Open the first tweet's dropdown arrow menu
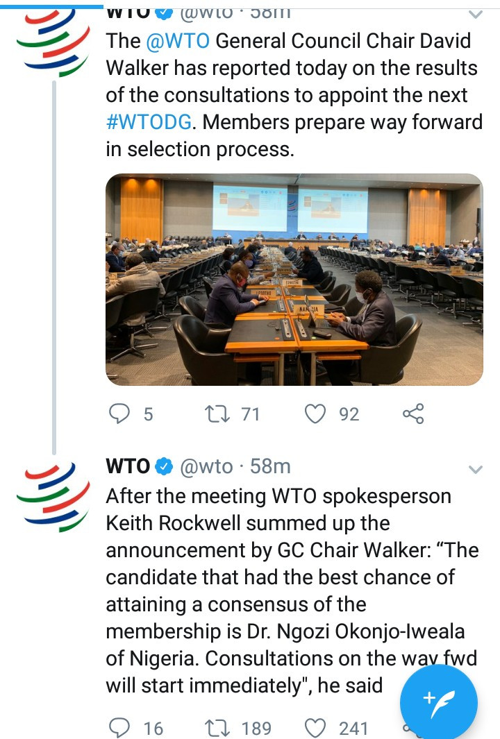 click(476, 15)
